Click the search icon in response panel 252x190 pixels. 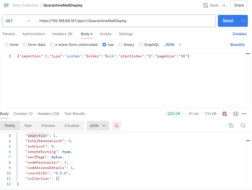243,126
